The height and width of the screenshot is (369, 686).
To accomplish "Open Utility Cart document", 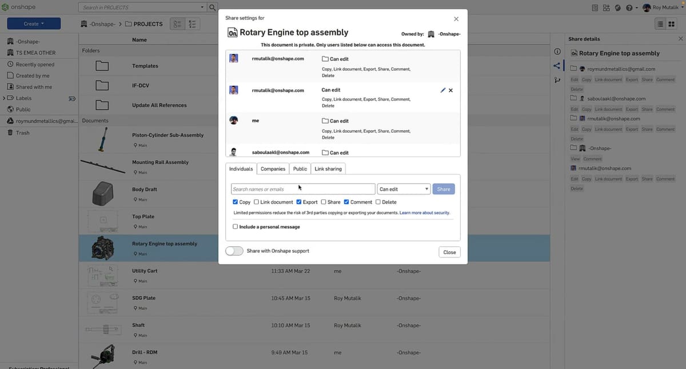I will (x=145, y=271).
